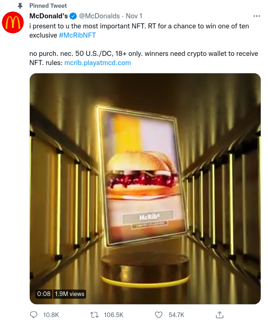268x323 pixels.
Task: Click the 106.5K retweets count
Action: 114,315
